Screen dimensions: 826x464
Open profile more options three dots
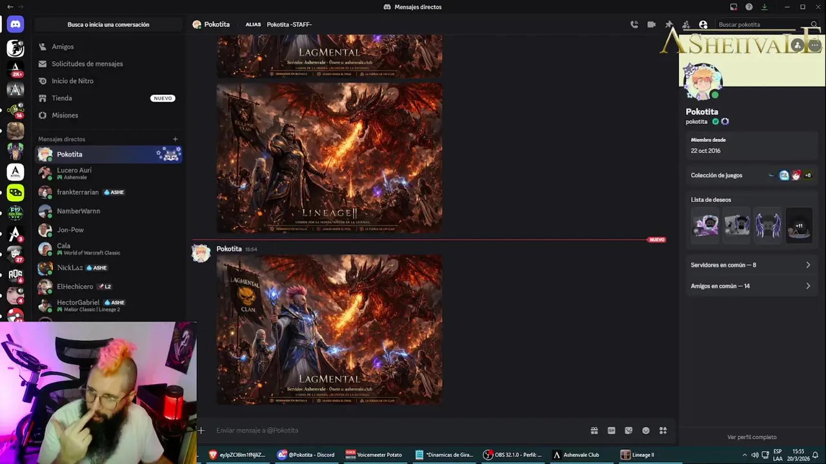[x=814, y=46]
